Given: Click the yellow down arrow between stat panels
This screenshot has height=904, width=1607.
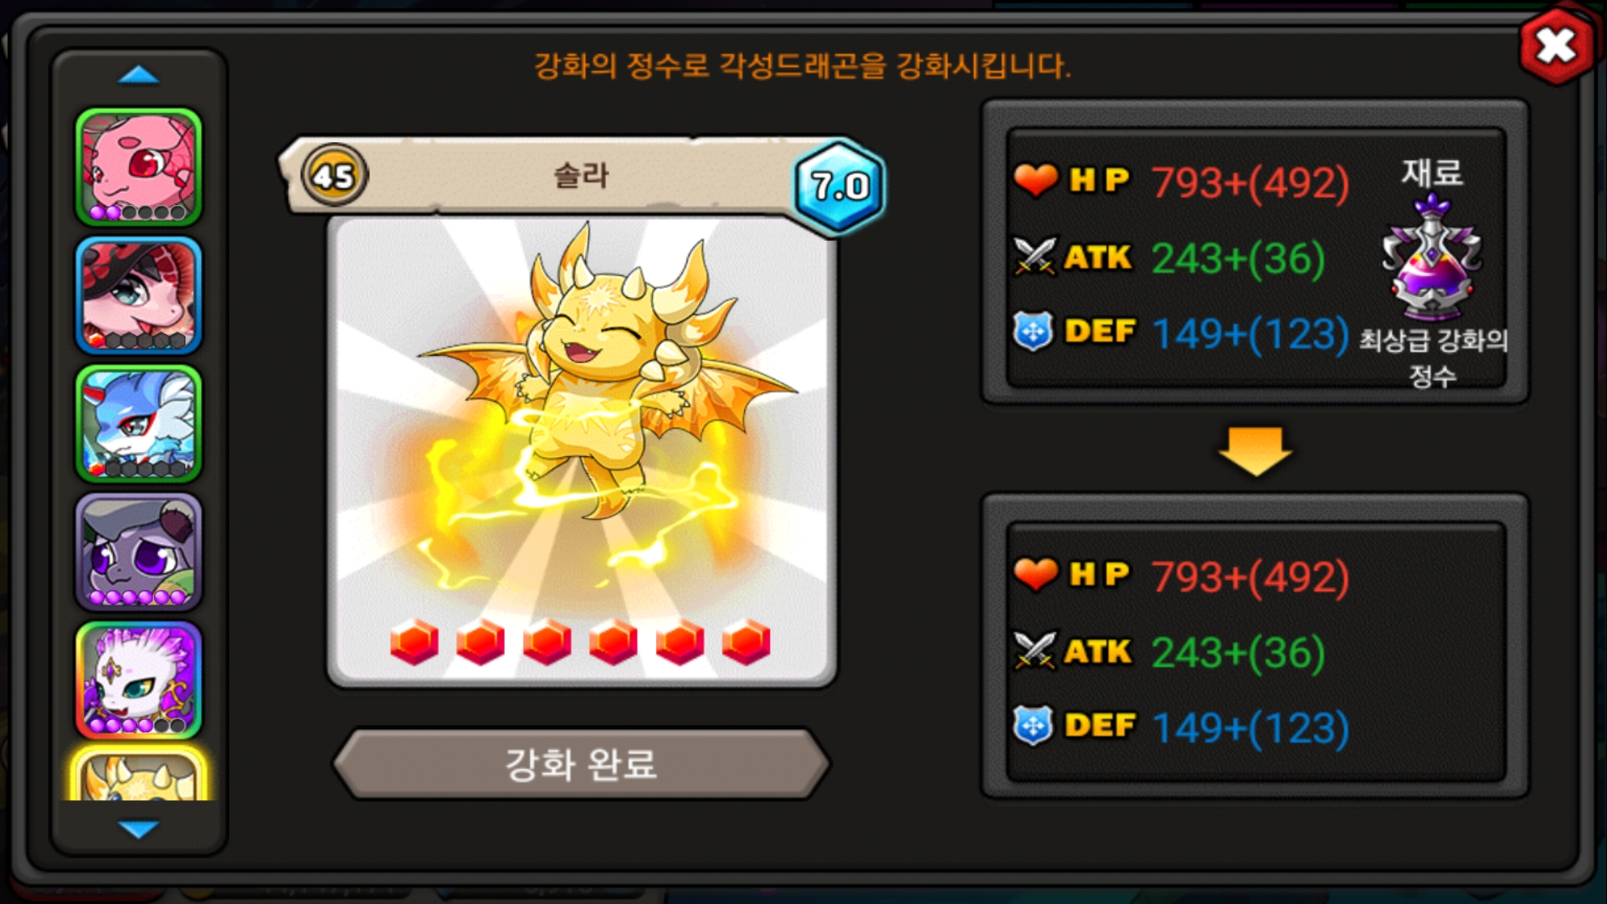Looking at the screenshot, I should pos(1255,452).
